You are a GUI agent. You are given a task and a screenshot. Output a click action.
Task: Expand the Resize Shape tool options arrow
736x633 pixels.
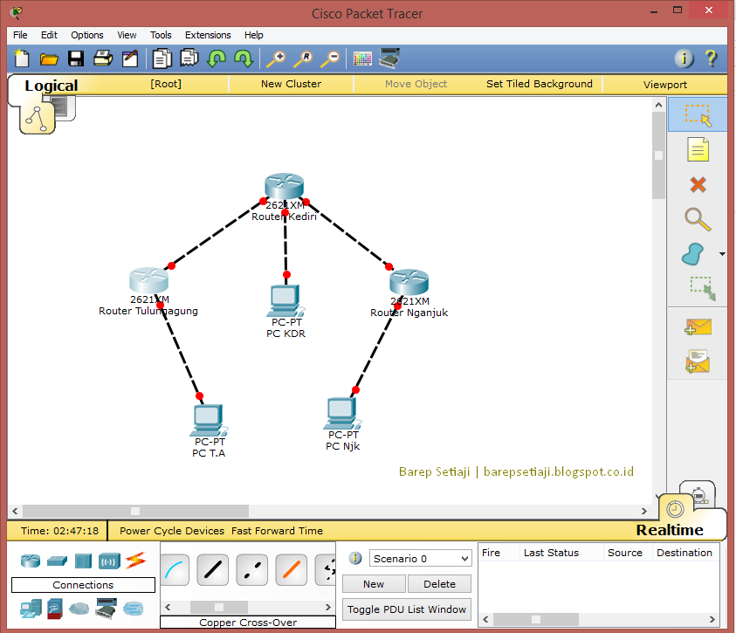click(721, 254)
